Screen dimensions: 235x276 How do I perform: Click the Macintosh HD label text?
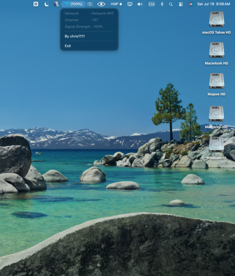217,63
